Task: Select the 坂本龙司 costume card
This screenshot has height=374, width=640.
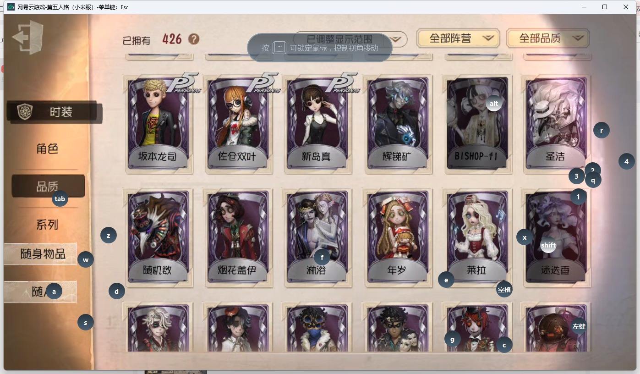Action: 158,123
